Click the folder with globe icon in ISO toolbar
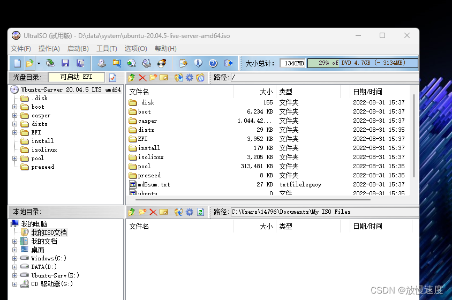This screenshot has height=300, width=452. click(x=200, y=77)
